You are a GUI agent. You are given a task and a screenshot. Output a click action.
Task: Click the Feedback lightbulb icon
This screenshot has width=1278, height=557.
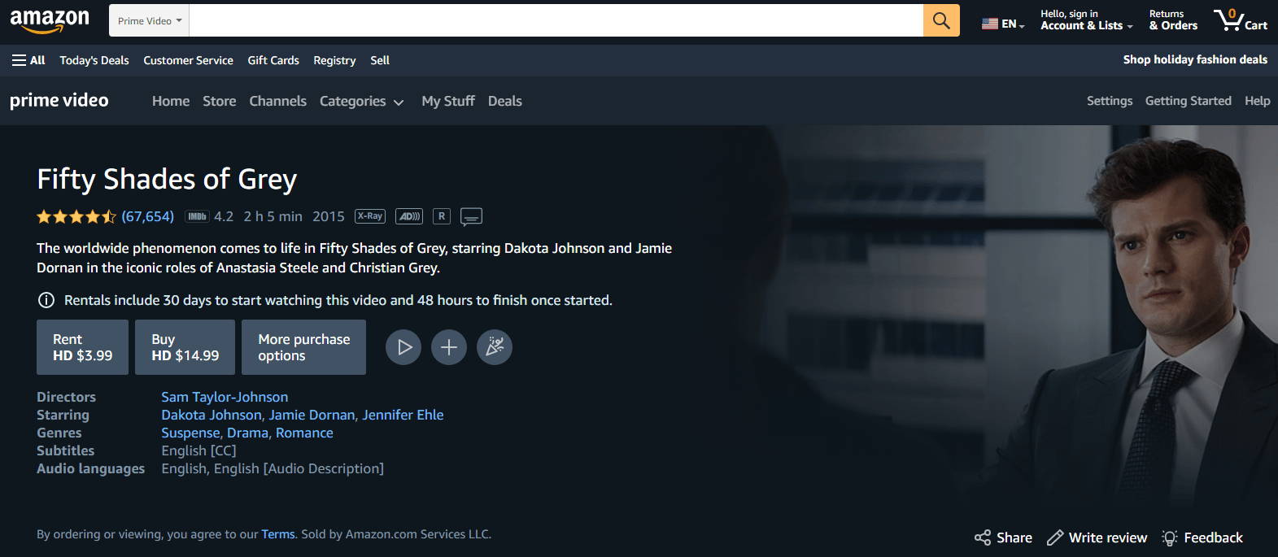[1170, 537]
